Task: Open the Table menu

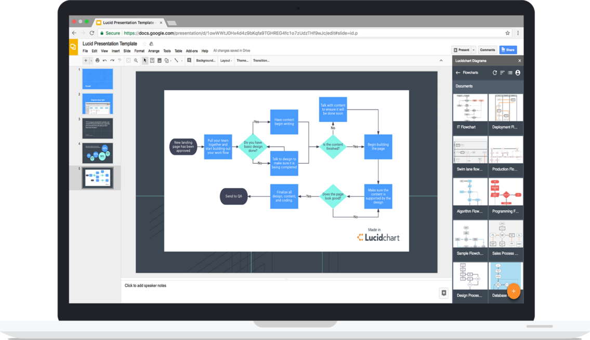Action: pos(178,51)
